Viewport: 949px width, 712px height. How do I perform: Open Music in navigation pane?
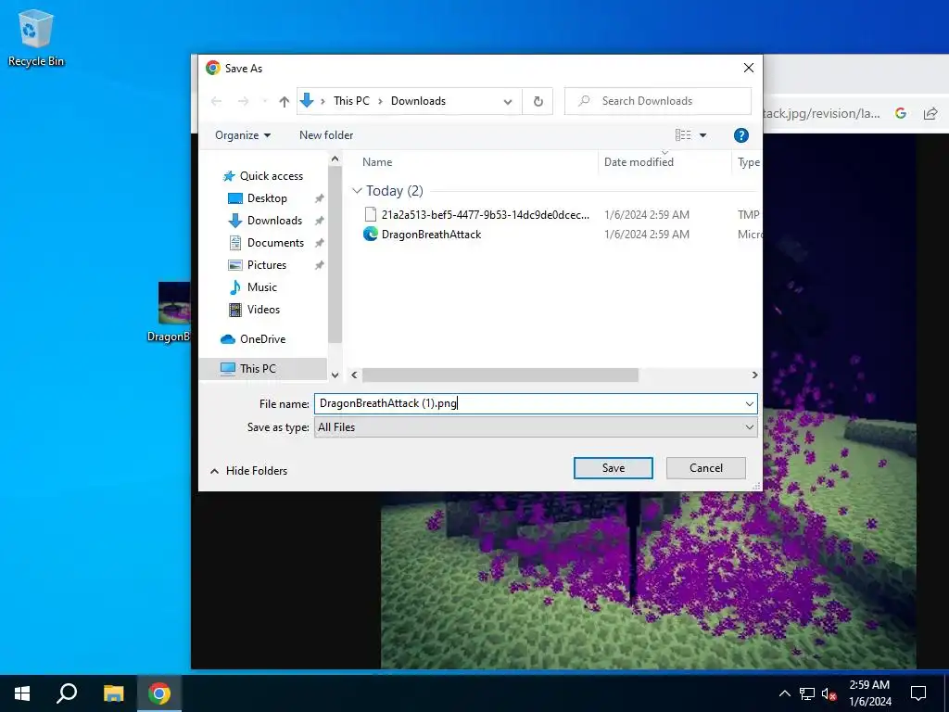(x=261, y=287)
